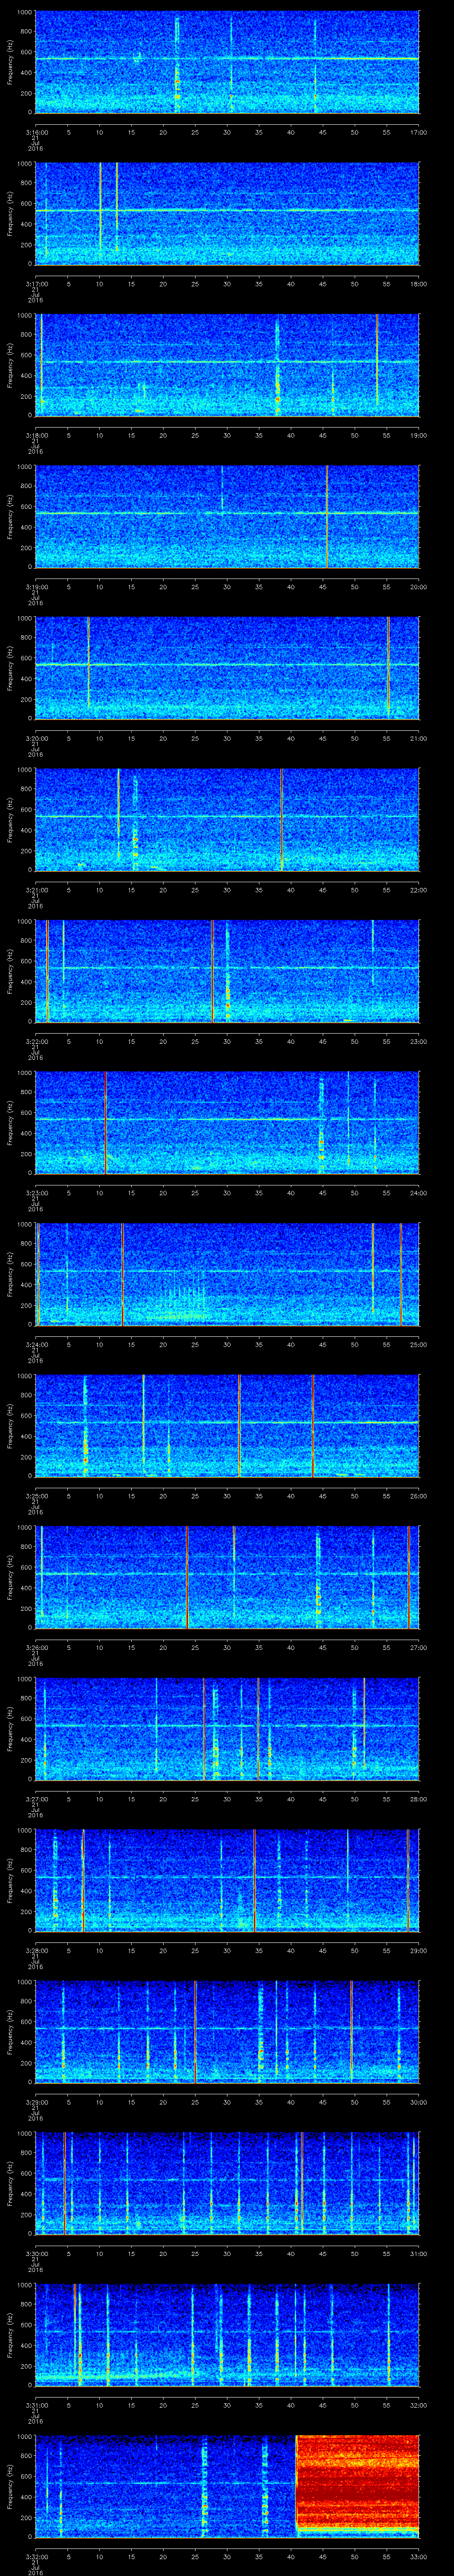Viewport: 454px width, 2576px height.
Task: Select the spectrogram panel starting at 3:18:00
Action: click(x=227, y=365)
